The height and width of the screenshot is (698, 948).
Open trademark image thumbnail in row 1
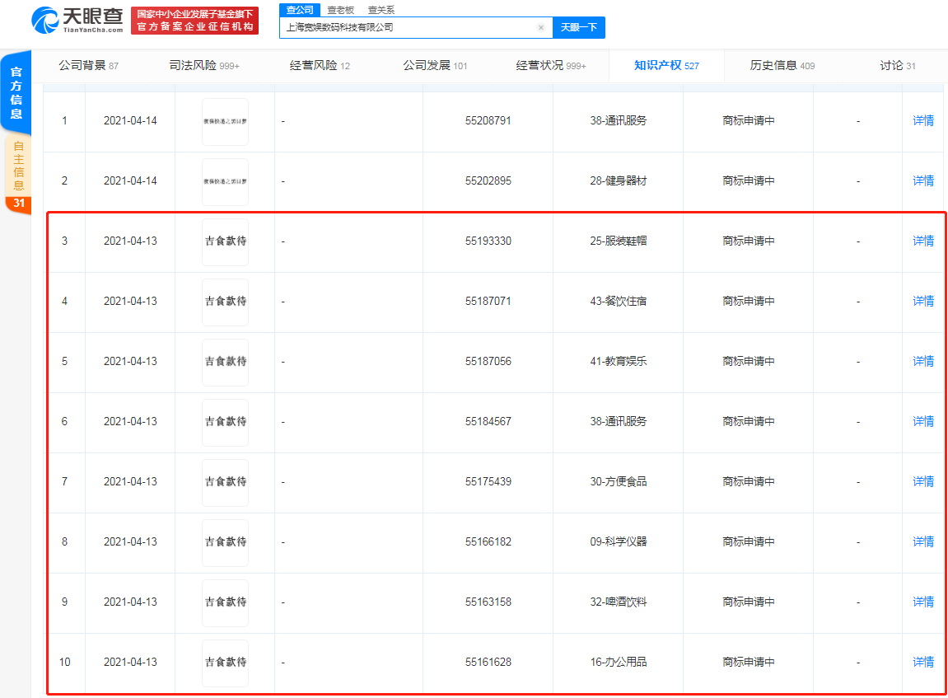(x=225, y=122)
